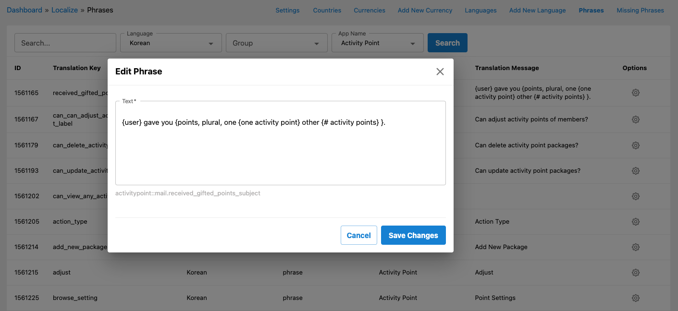Click Korean cell in the adjust row
Viewport: 678px width, 311px height.
pos(197,273)
